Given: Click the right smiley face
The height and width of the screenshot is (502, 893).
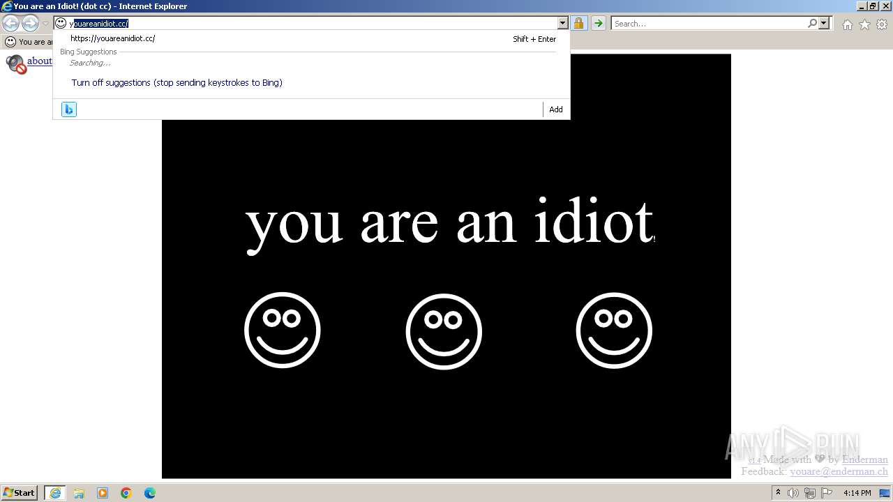Looking at the screenshot, I should point(614,330).
